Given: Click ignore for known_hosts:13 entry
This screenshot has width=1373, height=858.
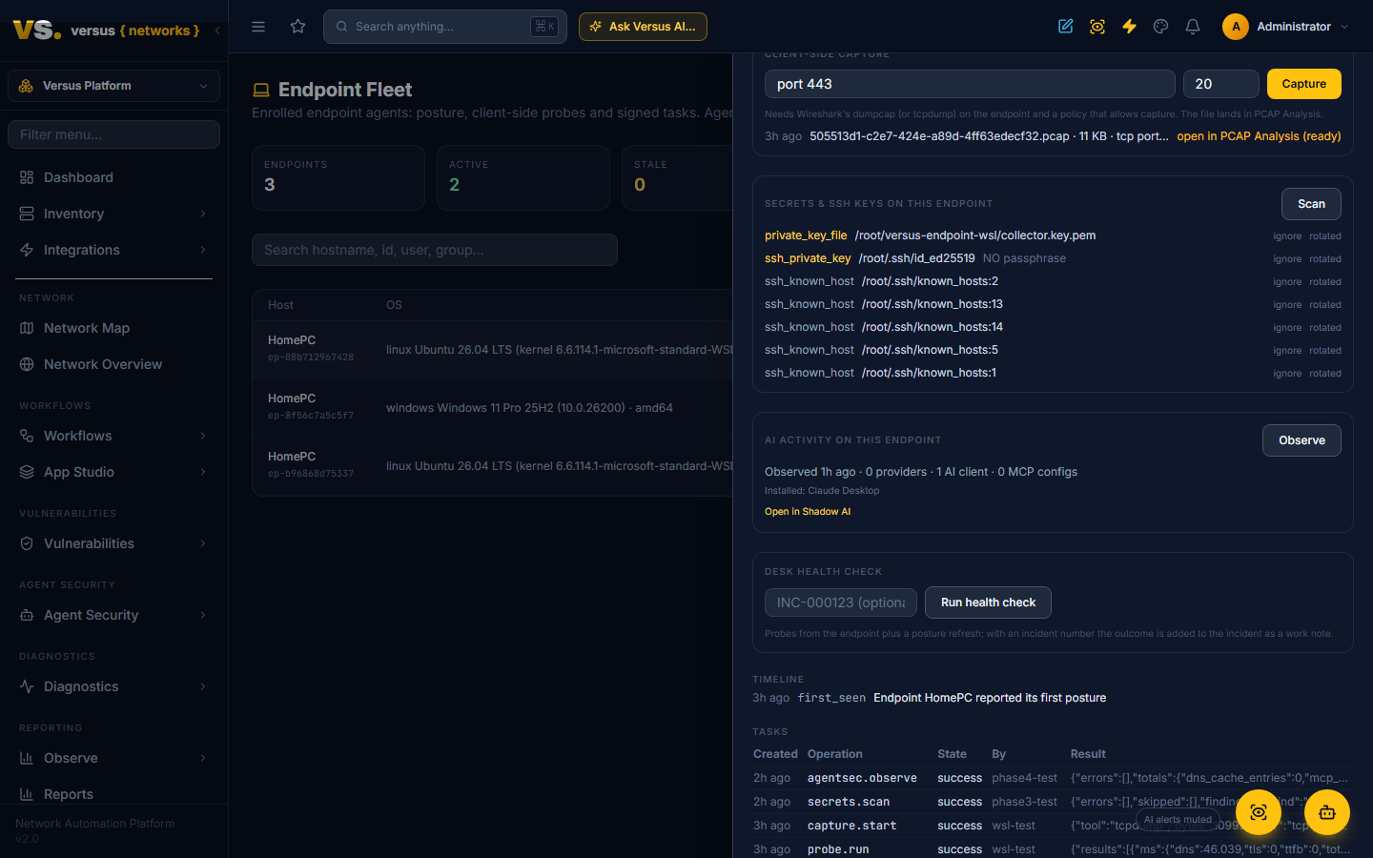Looking at the screenshot, I should [x=1287, y=305].
